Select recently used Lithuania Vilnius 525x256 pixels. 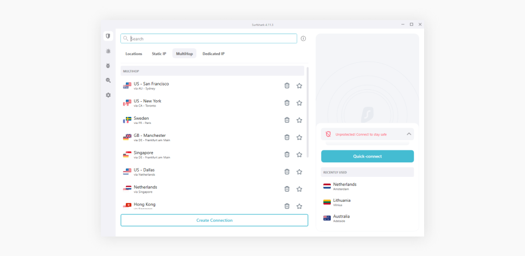click(x=367, y=202)
